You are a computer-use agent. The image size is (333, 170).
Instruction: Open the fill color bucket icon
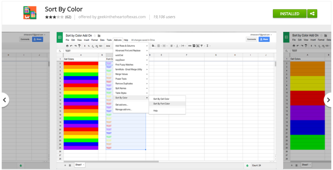(x=153, y=46)
